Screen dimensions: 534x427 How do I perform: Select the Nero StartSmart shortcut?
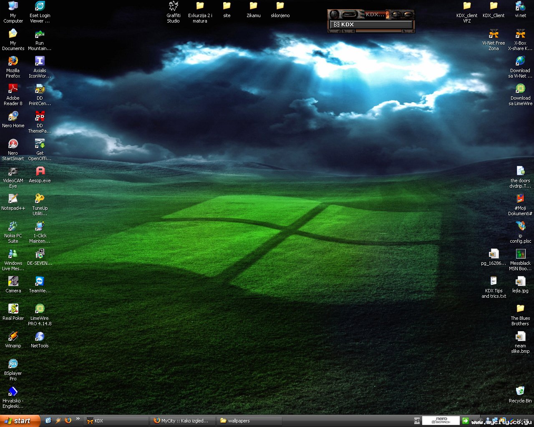point(13,149)
